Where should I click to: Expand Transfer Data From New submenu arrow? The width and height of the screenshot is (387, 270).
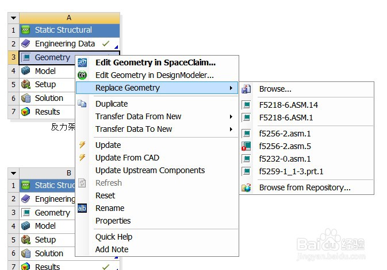pyautogui.click(x=231, y=116)
